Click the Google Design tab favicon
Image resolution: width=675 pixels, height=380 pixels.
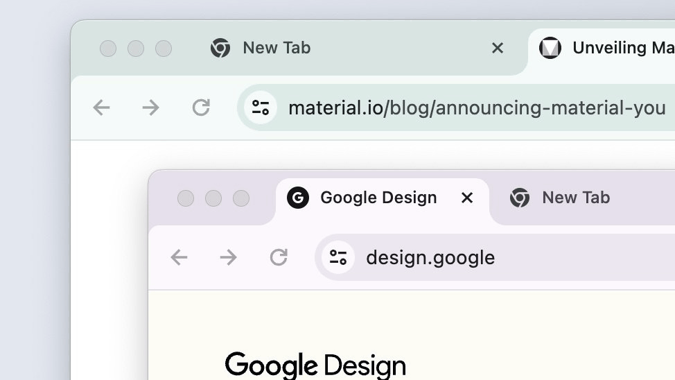point(298,198)
